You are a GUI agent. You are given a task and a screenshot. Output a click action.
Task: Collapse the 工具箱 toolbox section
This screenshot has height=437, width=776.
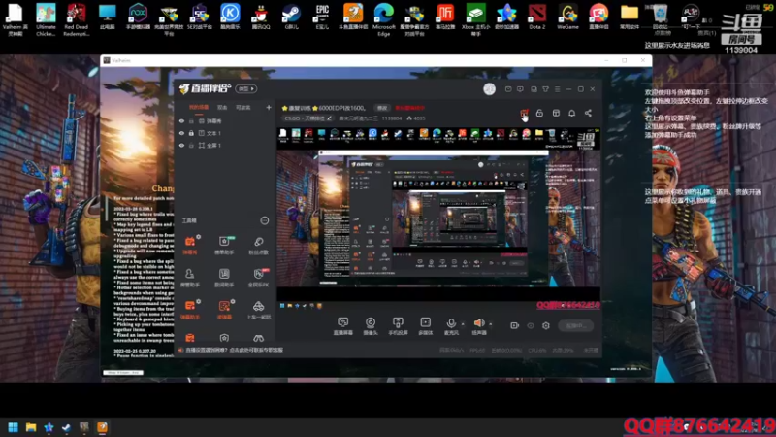click(x=265, y=220)
